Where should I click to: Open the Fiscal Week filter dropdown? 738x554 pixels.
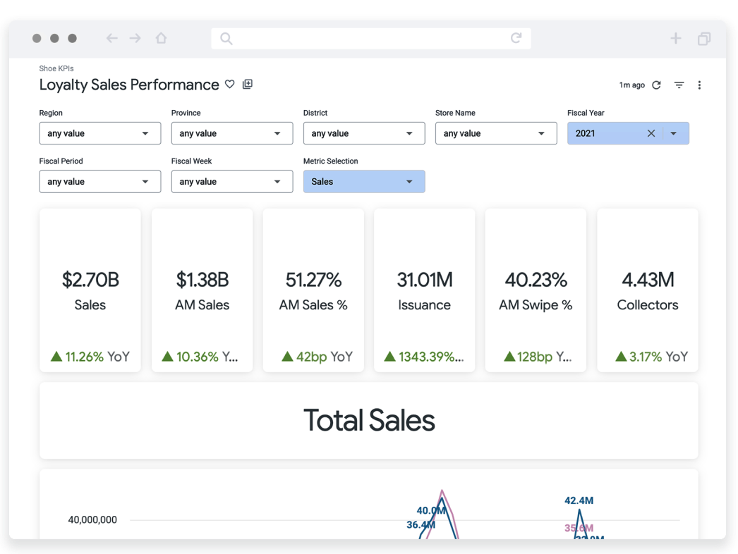click(x=232, y=182)
